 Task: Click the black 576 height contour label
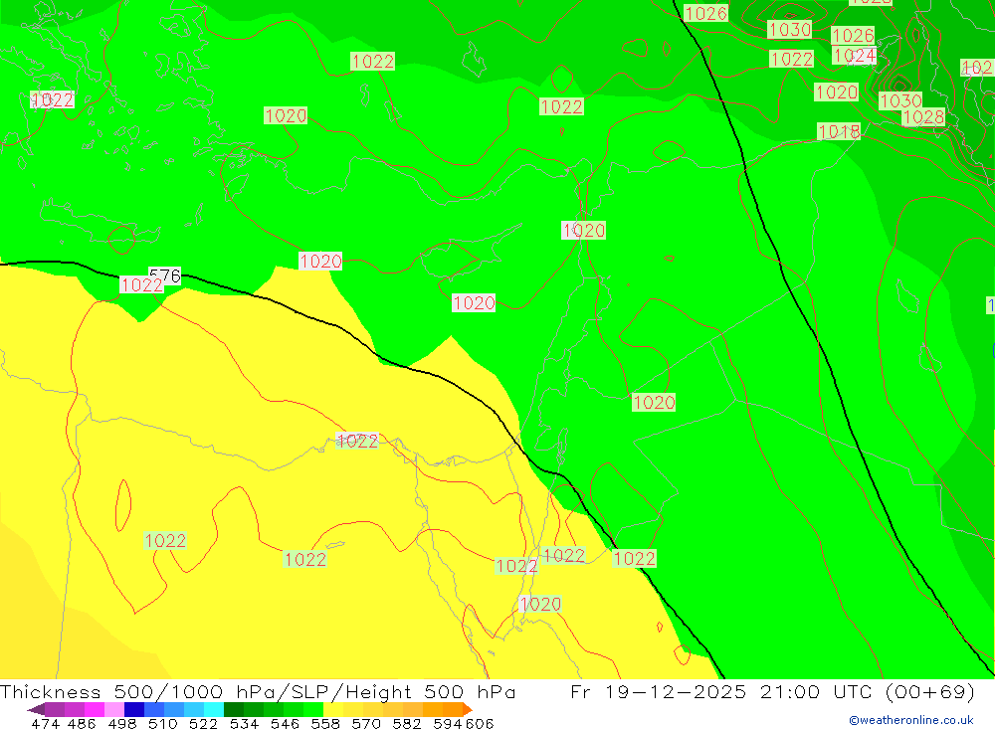coord(165,275)
